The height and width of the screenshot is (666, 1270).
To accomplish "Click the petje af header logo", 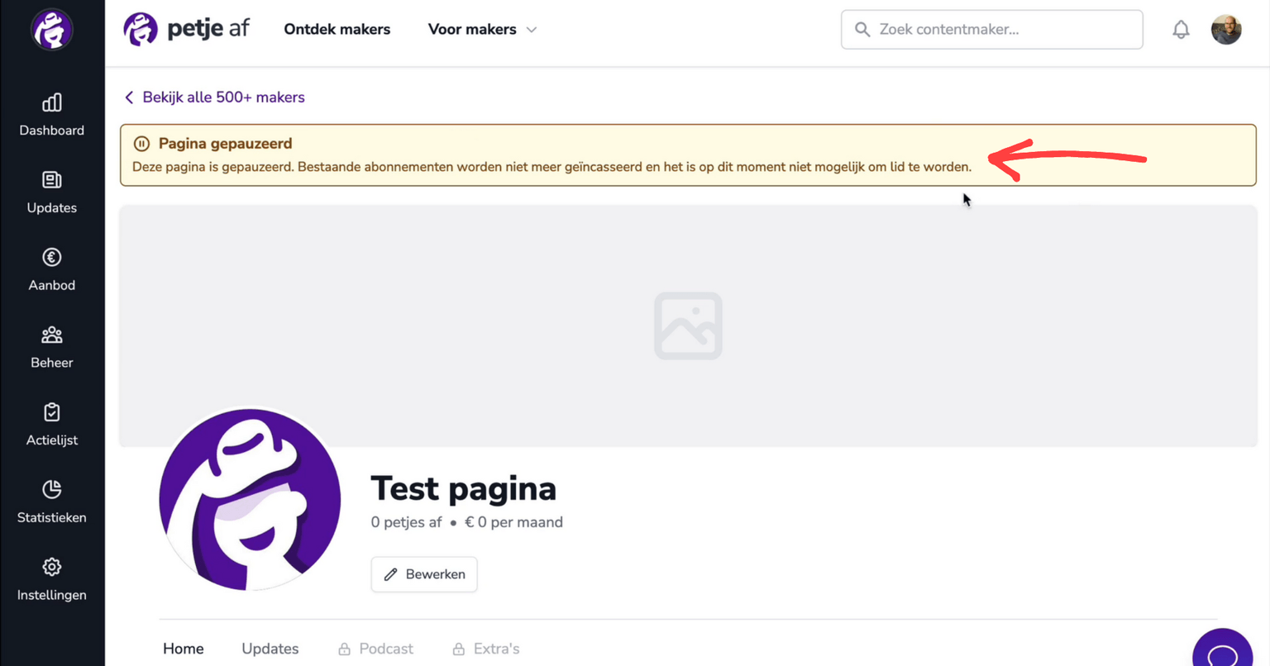I will pos(186,29).
